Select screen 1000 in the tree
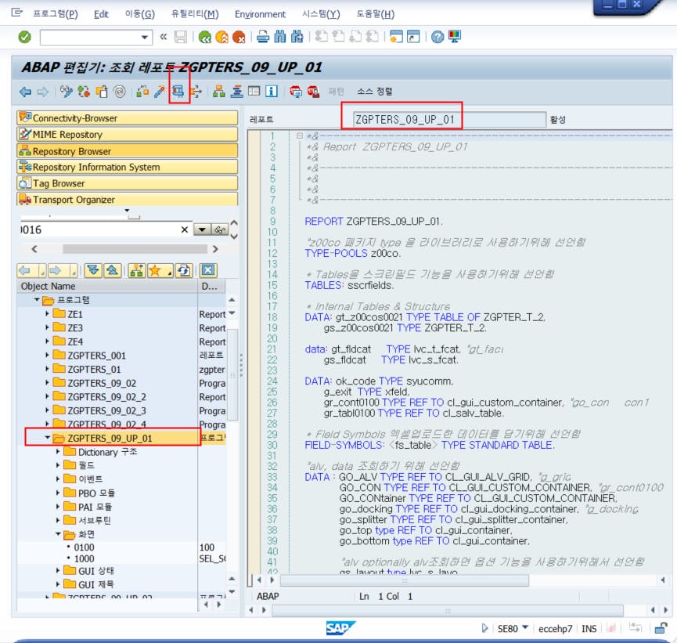Image resolution: width=677 pixels, height=643 pixels. 84,558
